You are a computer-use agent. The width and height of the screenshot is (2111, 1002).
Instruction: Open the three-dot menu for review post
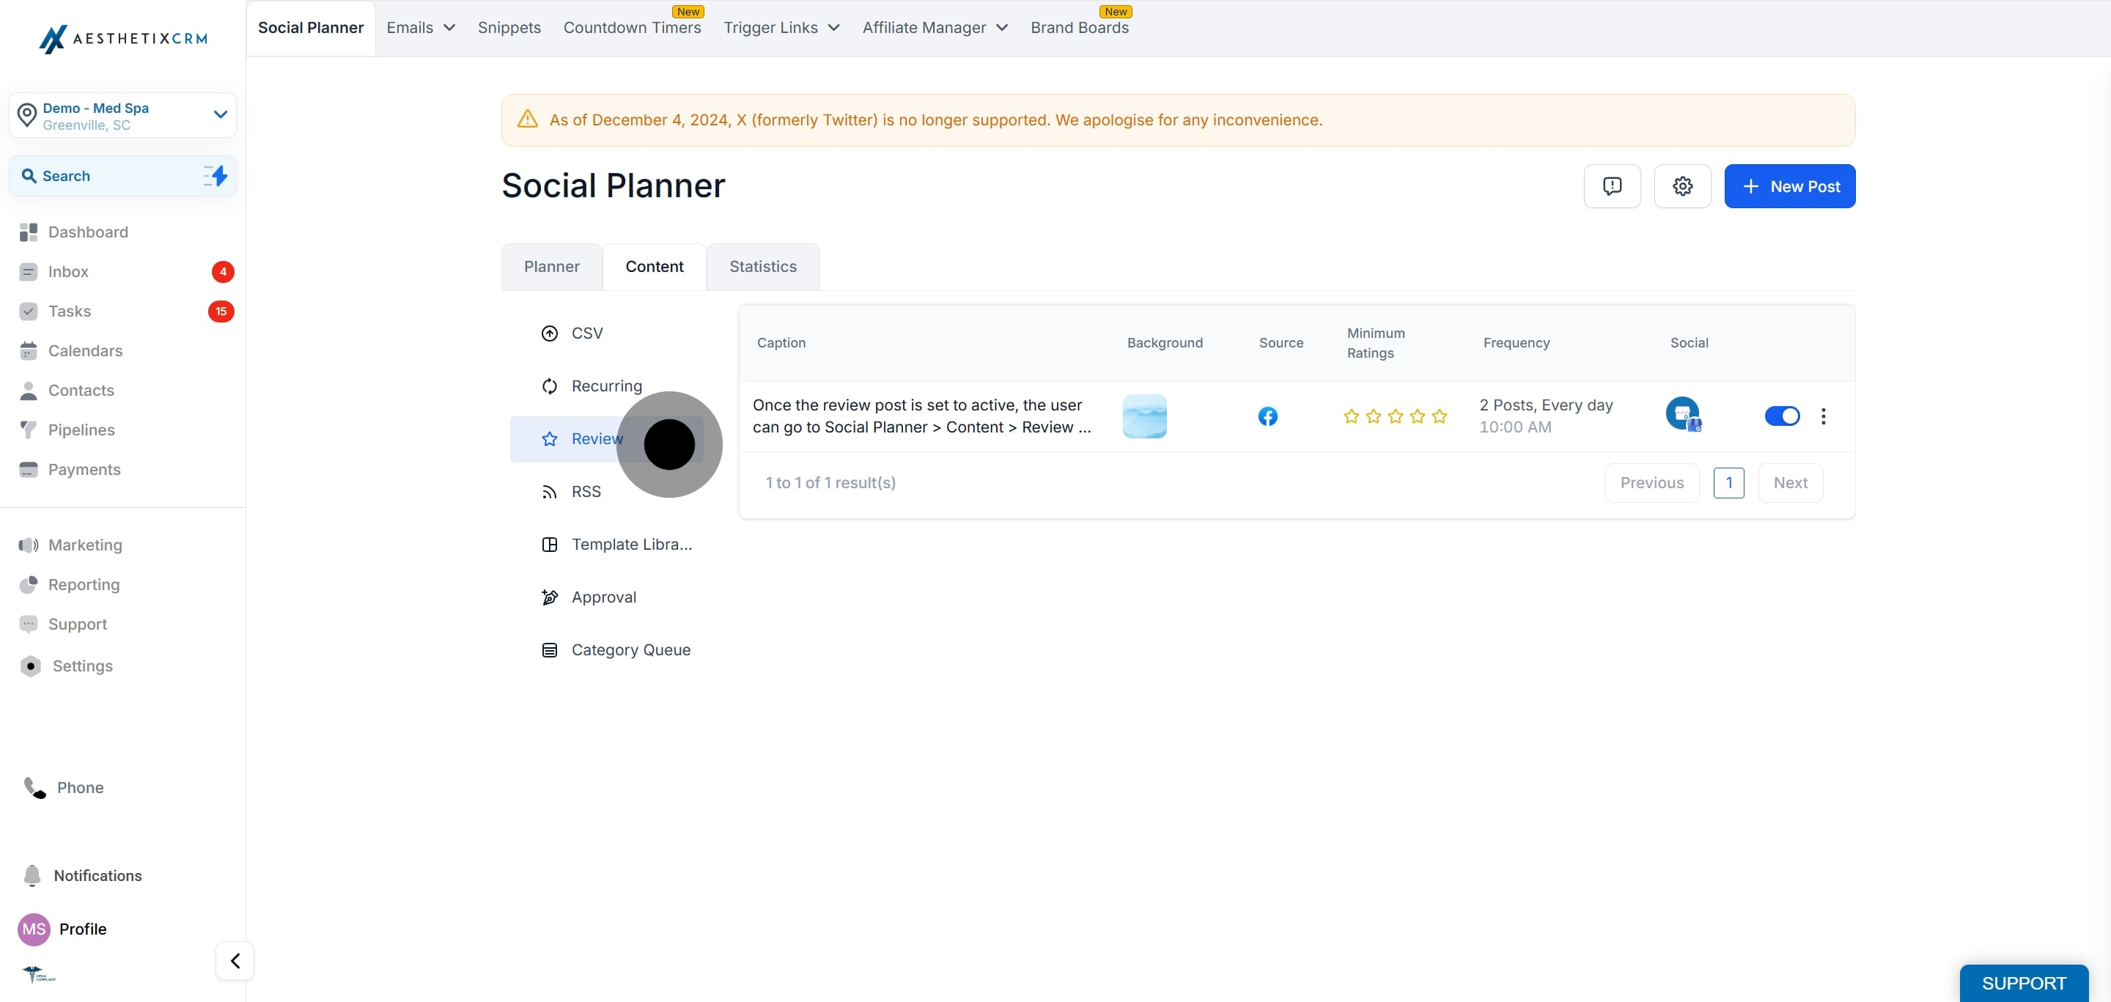pyautogui.click(x=1822, y=416)
